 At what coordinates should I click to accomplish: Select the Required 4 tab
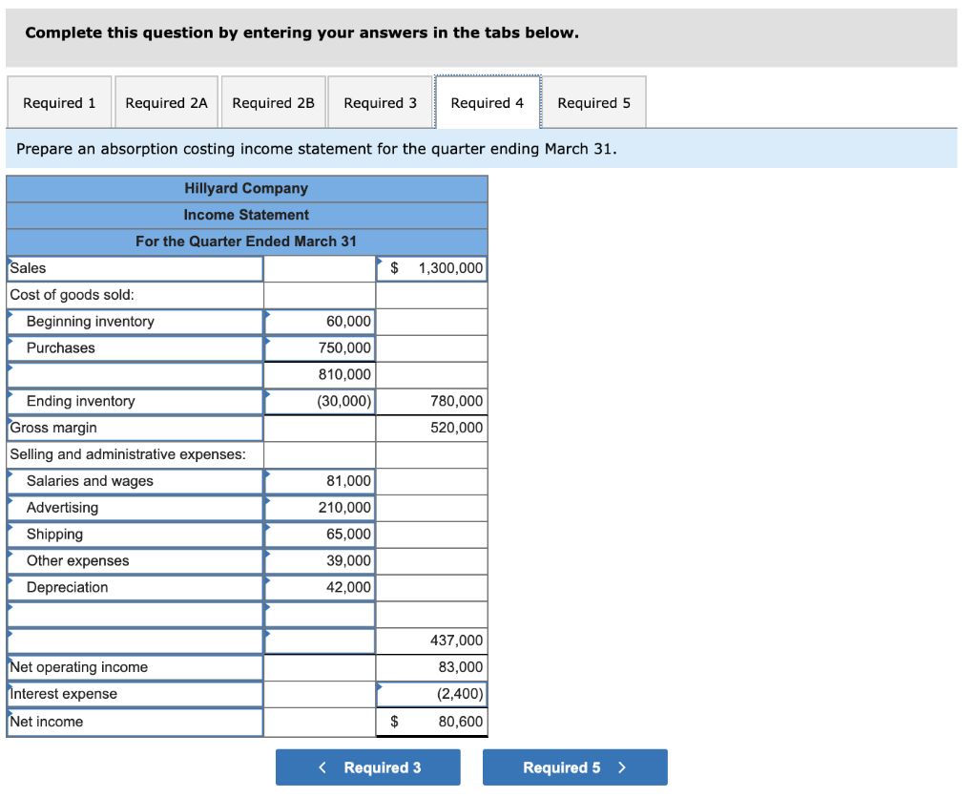(x=487, y=102)
